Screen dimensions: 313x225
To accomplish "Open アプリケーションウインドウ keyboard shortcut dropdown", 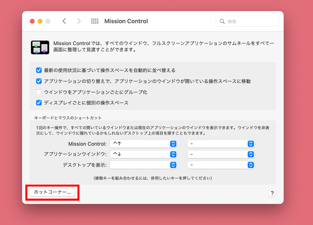I will tap(143, 154).
